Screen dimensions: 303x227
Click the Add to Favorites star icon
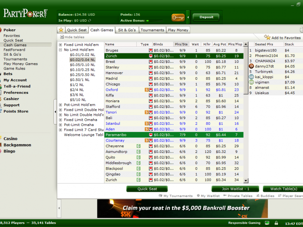(x=267, y=37)
